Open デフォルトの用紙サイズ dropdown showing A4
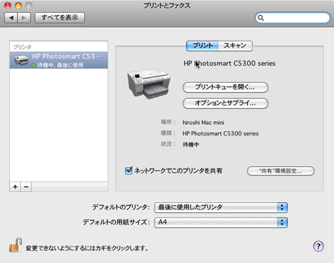 click(x=221, y=222)
